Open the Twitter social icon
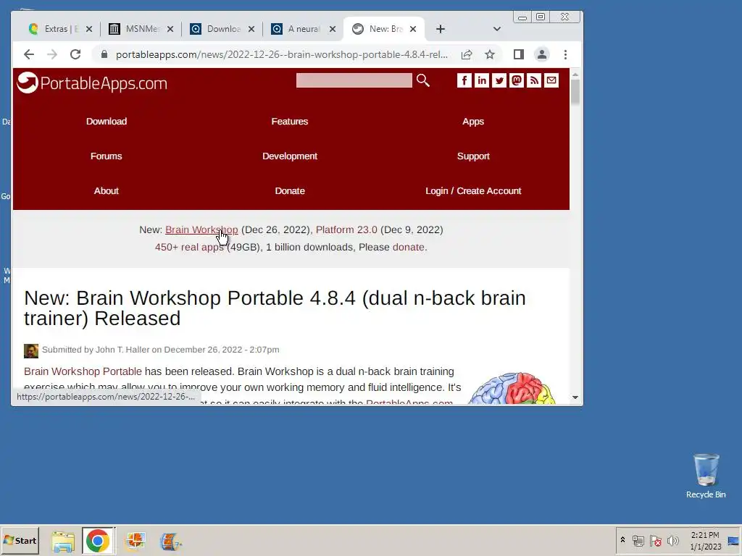This screenshot has height=556, width=742. click(x=499, y=80)
